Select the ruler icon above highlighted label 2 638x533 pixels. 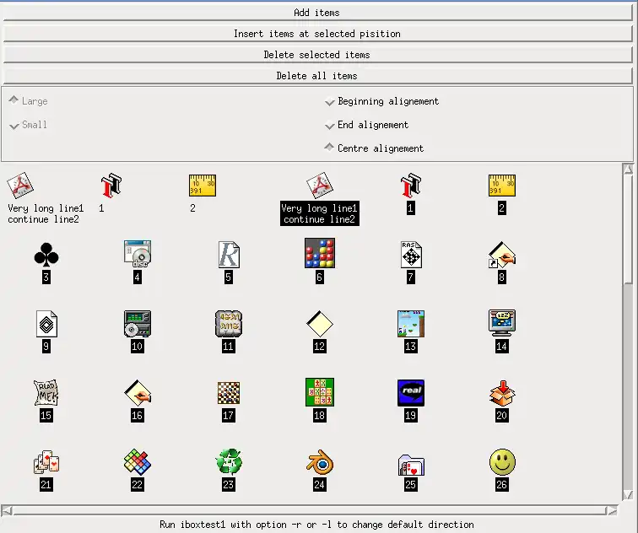click(x=501, y=186)
